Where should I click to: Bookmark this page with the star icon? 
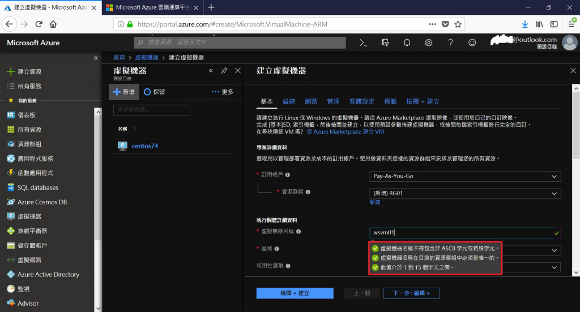[458, 24]
